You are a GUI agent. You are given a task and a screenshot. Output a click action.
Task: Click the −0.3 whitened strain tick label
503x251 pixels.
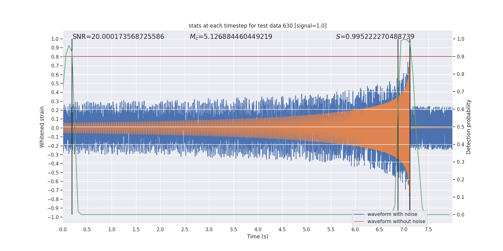53,155
